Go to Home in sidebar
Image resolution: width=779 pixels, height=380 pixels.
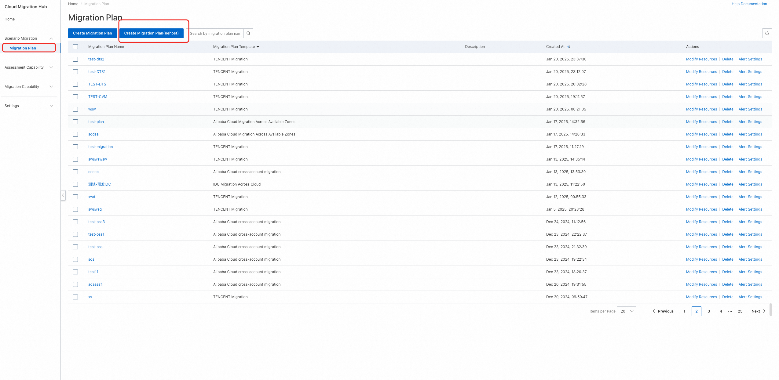[10, 19]
